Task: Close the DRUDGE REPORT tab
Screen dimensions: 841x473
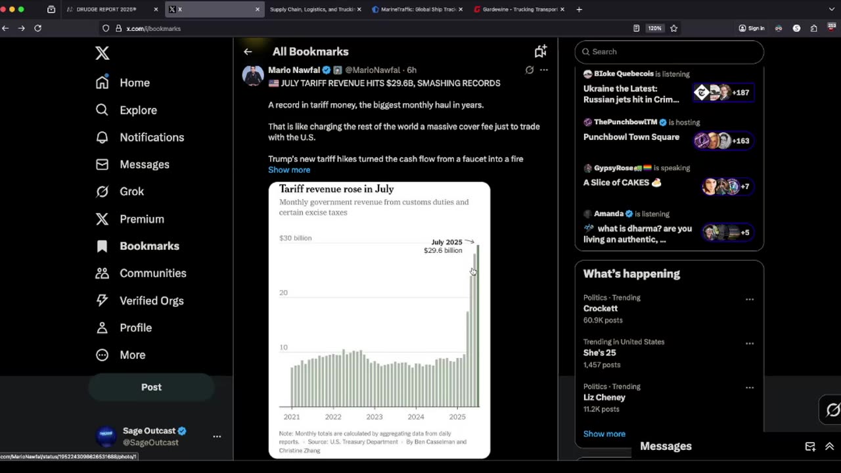Action: (156, 9)
